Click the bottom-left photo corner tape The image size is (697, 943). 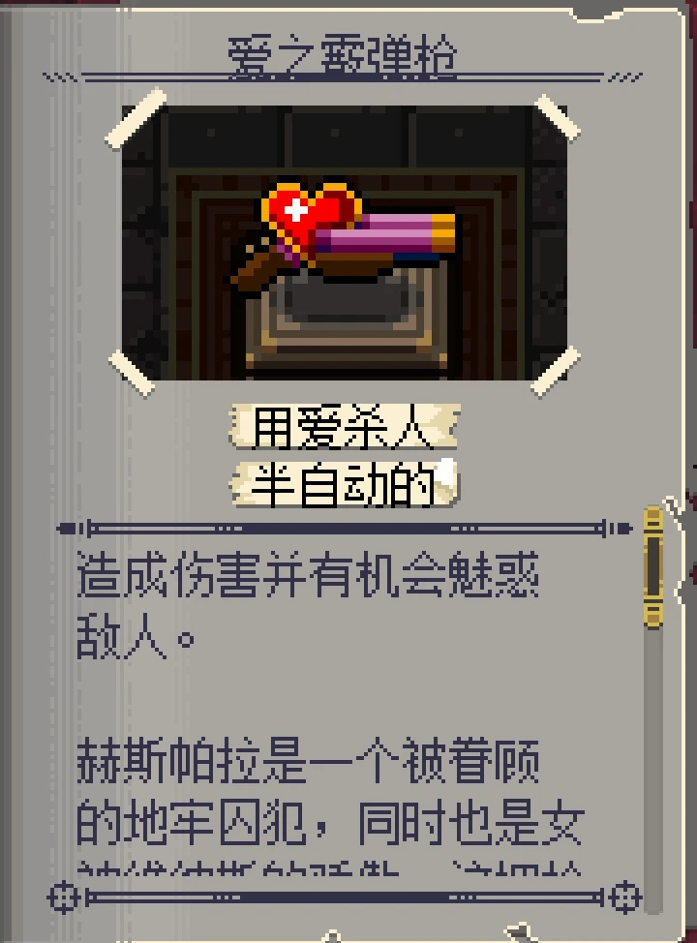pyautogui.click(x=132, y=374)
